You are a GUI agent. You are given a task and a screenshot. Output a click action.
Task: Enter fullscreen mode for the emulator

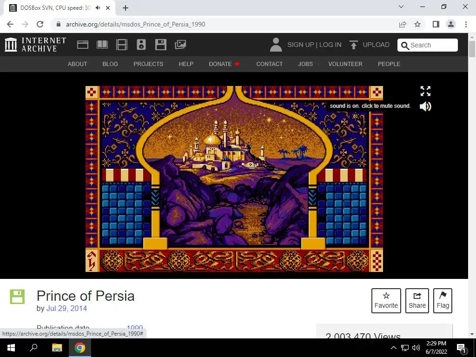coord(425,91)
